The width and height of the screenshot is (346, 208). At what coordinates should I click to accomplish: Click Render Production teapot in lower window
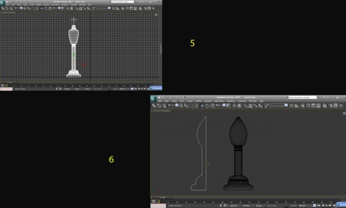coord(340,106)
